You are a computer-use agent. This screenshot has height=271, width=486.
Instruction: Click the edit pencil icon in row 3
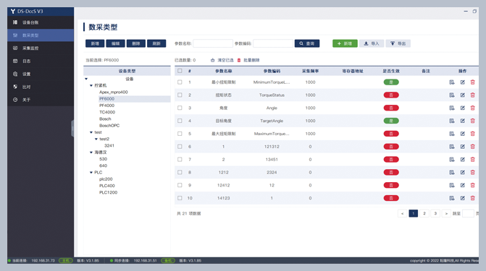[462, 108]
